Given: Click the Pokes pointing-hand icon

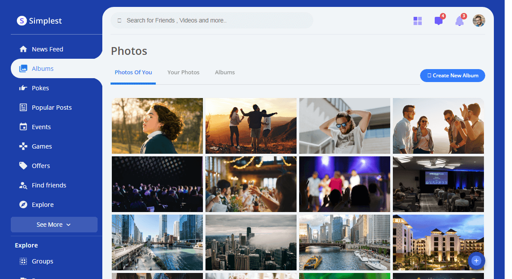Looking at the screenshot, I should [23, 88].
